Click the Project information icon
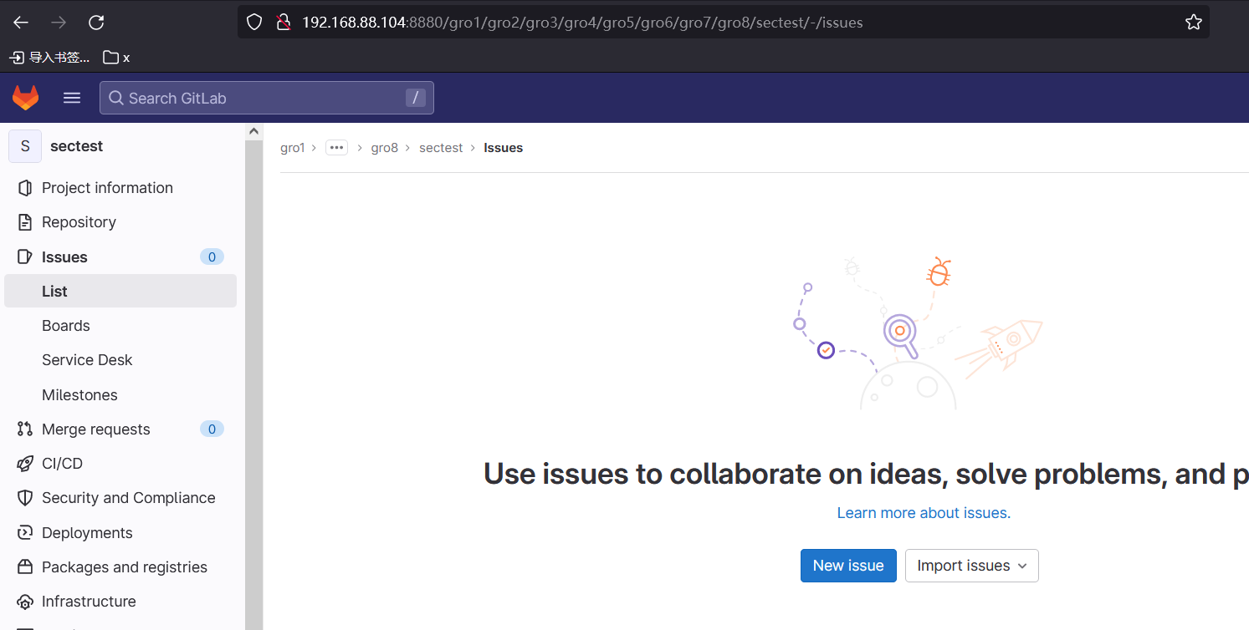The width and height of the screenshot is (1249, 630). pos(25,188)
